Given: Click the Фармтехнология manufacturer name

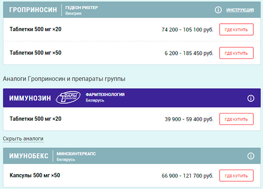Looking at the screenshot, I should point(105,95).
